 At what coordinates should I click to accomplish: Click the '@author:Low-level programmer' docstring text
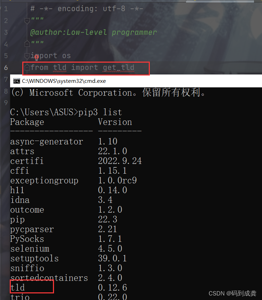[94, 32]
